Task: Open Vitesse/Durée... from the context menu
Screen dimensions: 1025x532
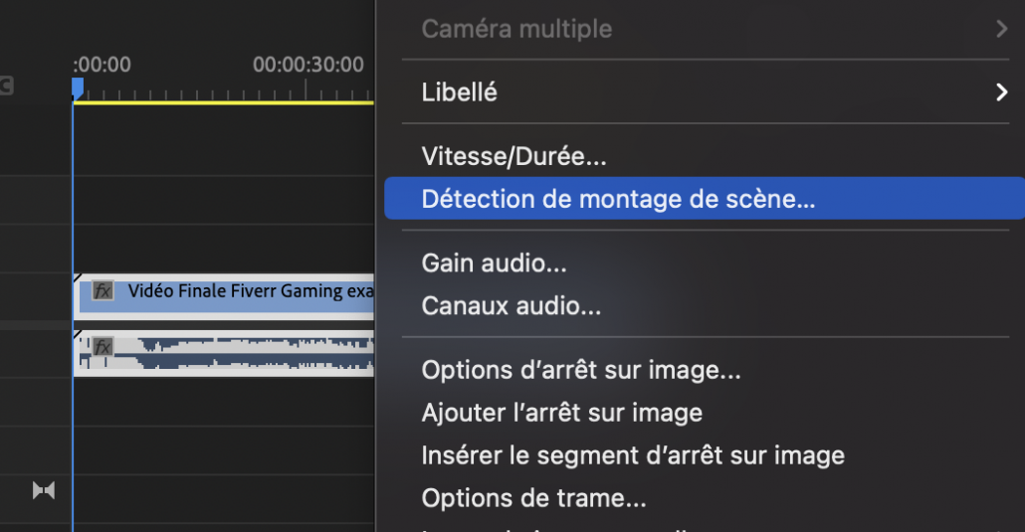Action: pyautogui.click(x=513, y=156)
